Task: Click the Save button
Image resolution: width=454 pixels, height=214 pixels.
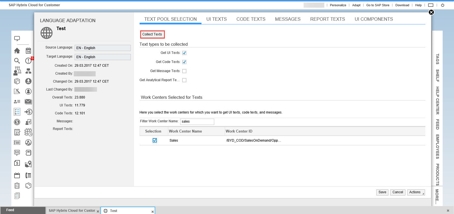Action: click(x=382, y=192)
